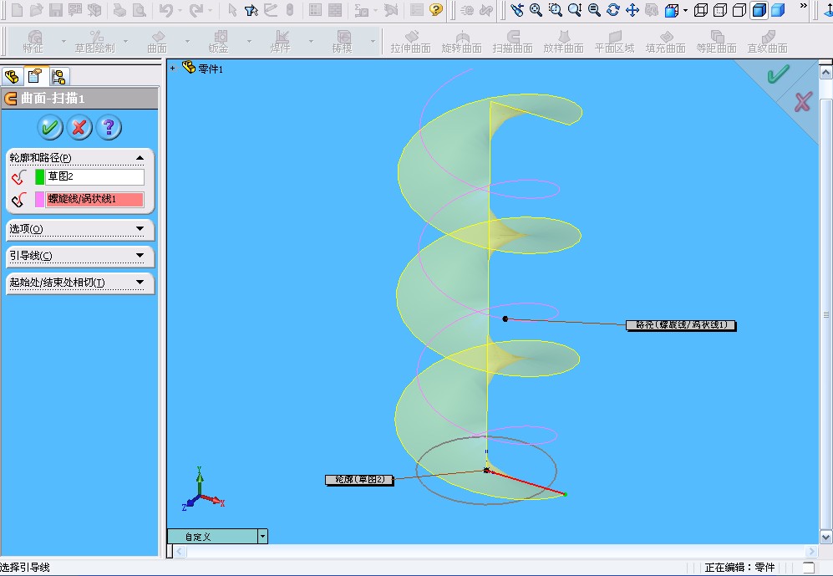Click the Print Preview icon
This screenshot has width=833, height=576.
click(139, 9)
